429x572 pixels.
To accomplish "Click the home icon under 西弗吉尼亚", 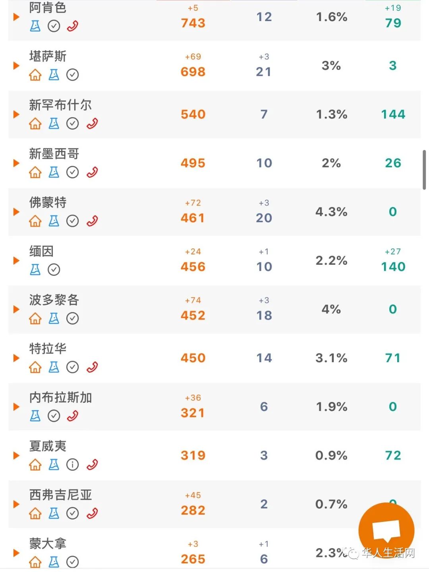I will coord(35,513).
